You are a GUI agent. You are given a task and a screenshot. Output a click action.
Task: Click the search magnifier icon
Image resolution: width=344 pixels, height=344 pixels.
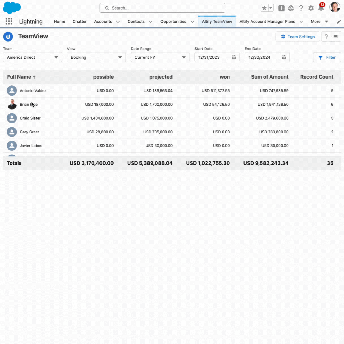[x=107, y=8]
